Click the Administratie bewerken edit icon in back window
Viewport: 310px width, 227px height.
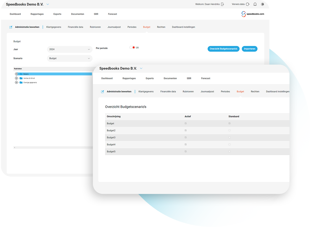click(x=11, y=27)
